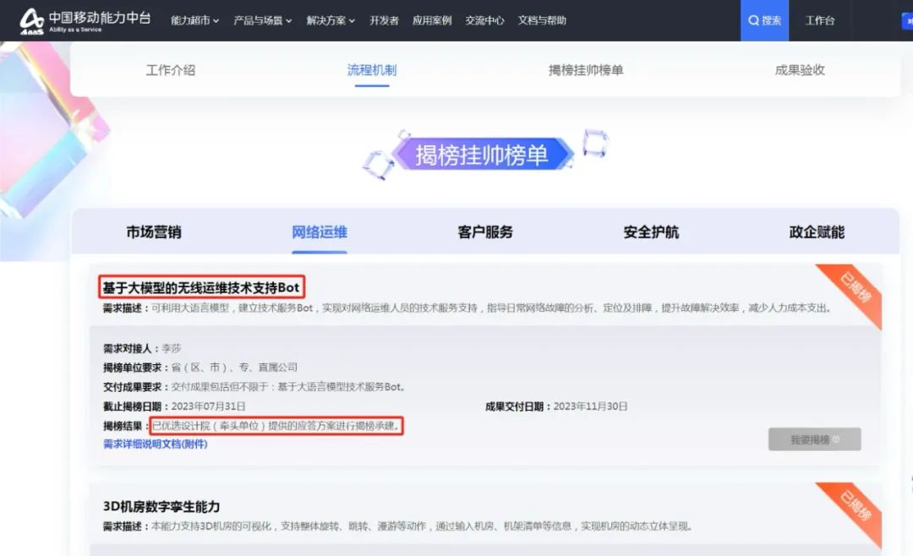Image resolution: width=913 pixels, height=556 pixels.
Task: Open 文档与帮助 in navbar
Action: 542,20
